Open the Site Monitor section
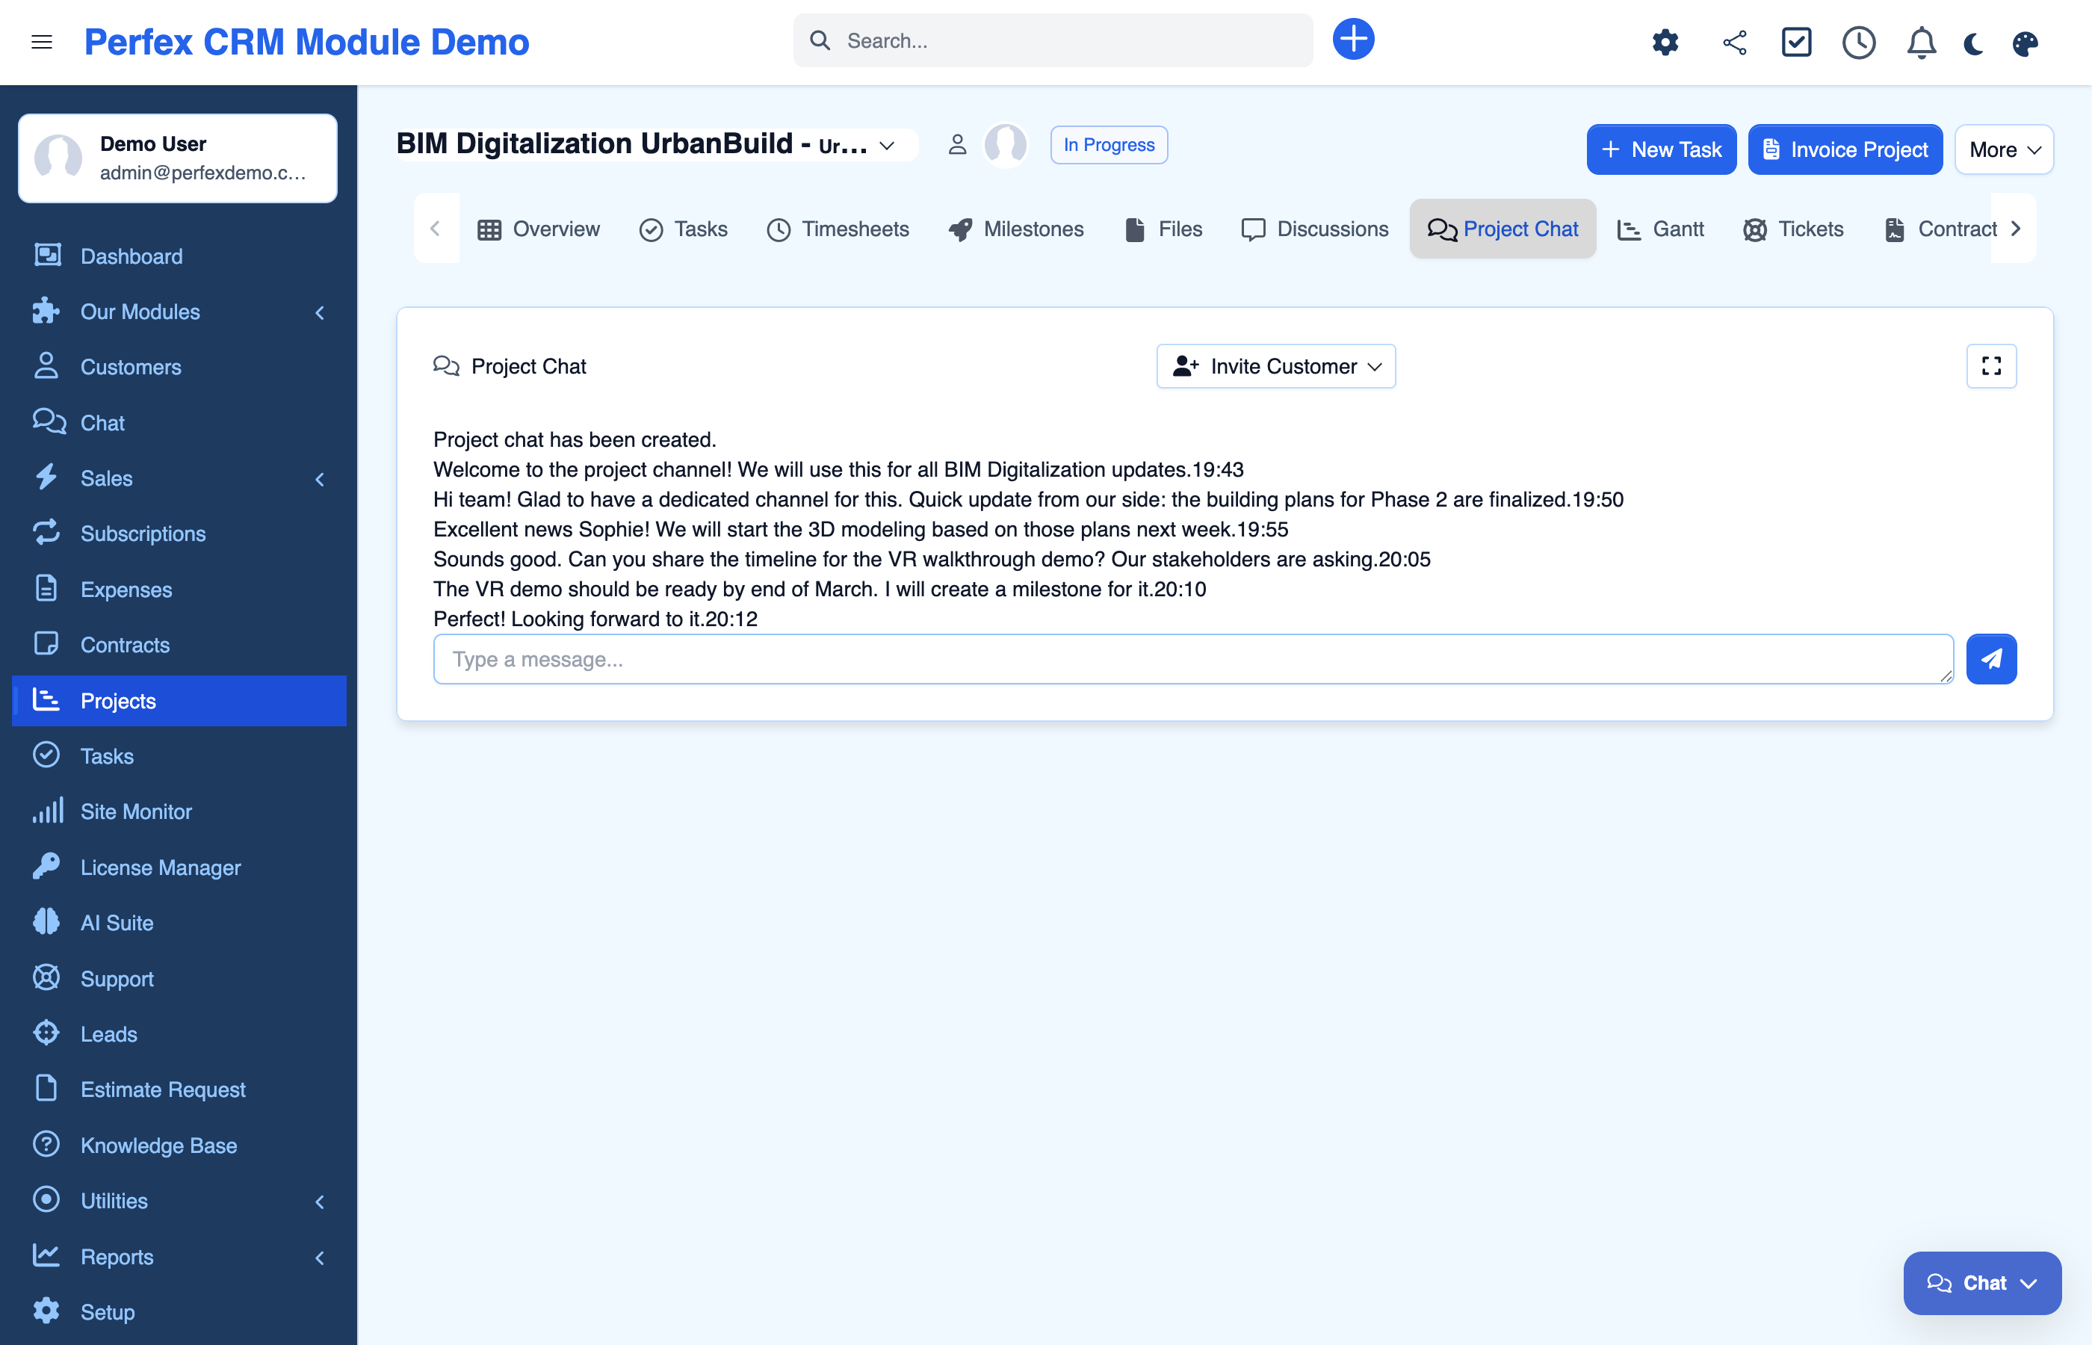 coord(136,811)
